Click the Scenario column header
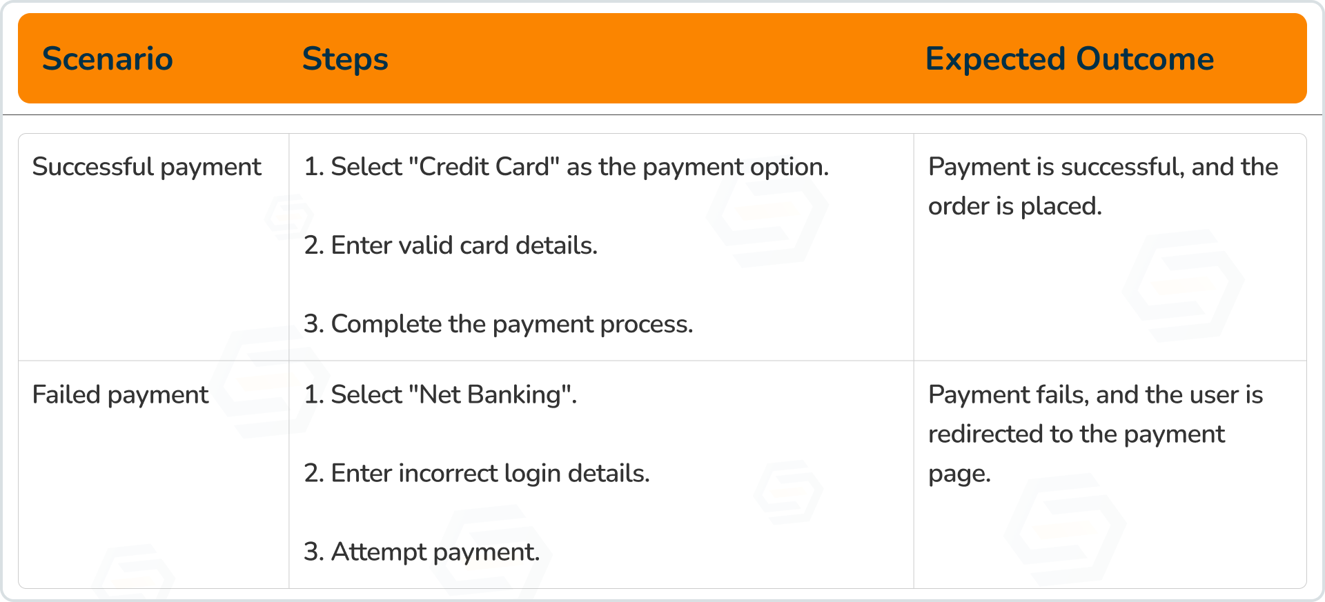 point(108,59)
